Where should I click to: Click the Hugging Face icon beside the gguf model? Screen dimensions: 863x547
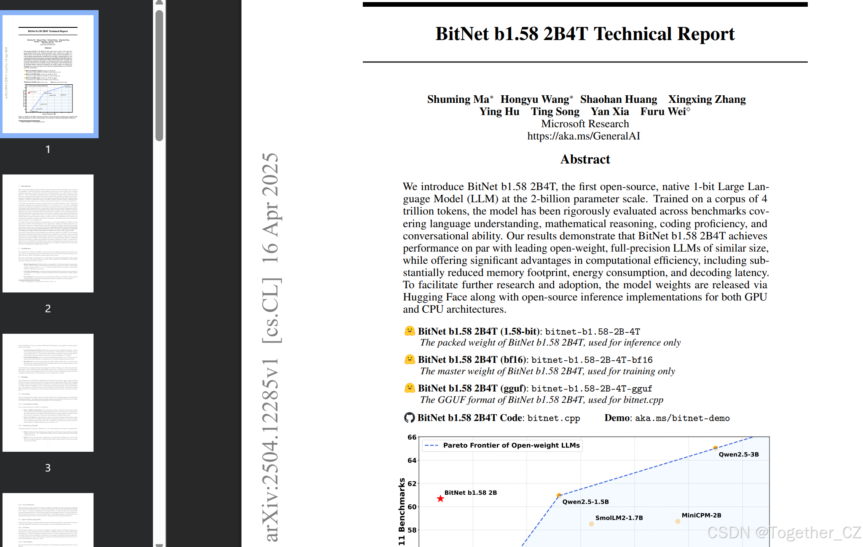410,388
